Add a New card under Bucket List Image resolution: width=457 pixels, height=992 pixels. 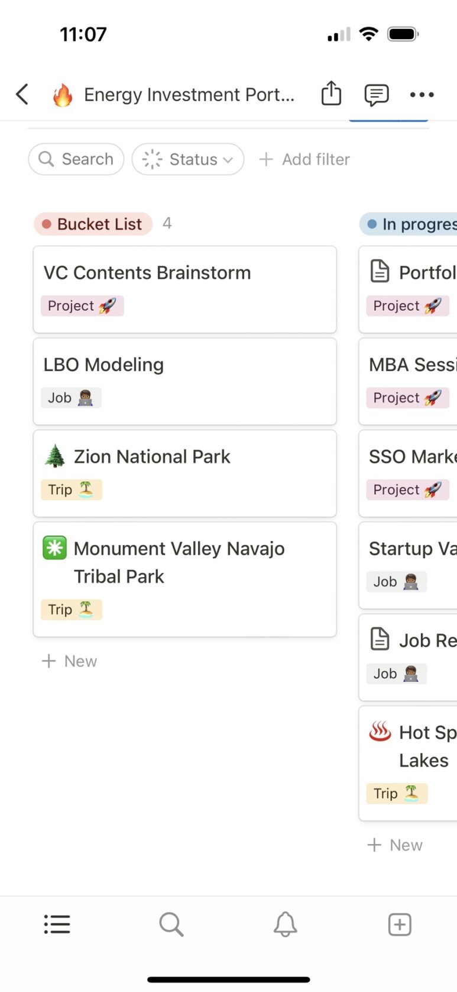(69, 661)
